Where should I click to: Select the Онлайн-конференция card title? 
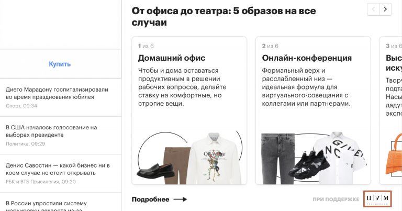(x=307, y=58)
